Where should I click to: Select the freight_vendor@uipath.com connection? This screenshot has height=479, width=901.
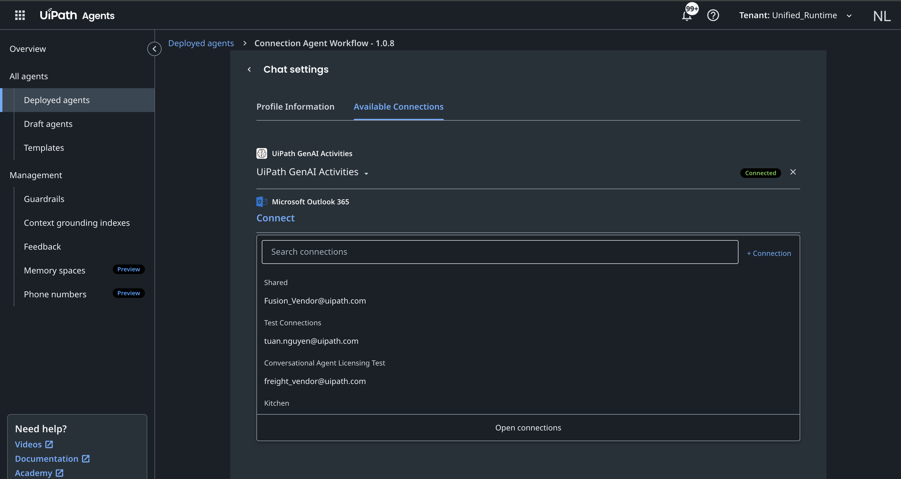[315, 381]
